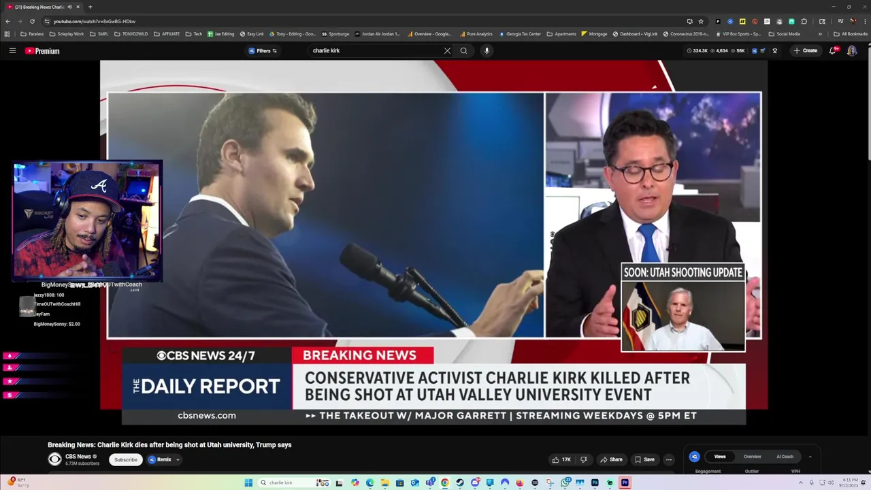
Task: Open the YouTube guide hamburger menu
Action: coord(12,50)
